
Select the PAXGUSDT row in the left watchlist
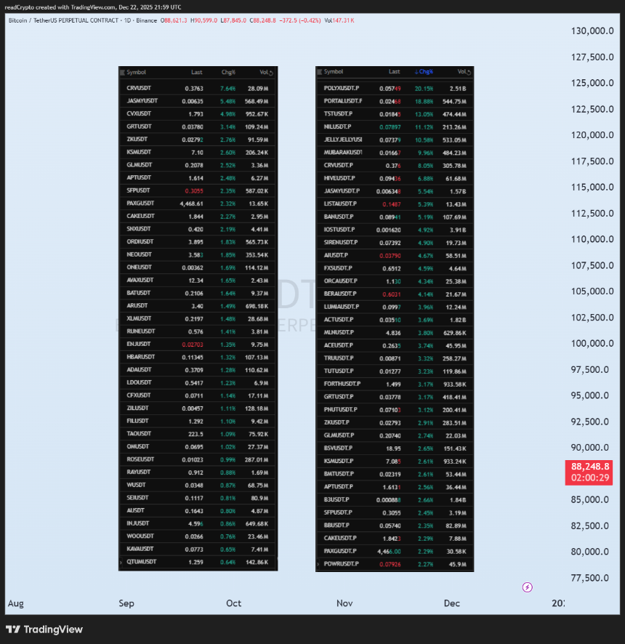click(198, 204)
